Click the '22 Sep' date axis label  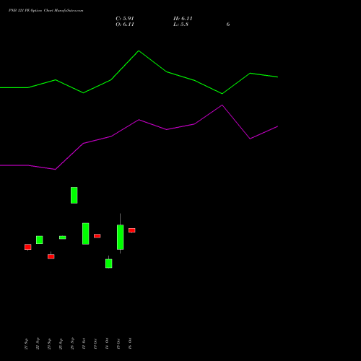[x=38, y=344]
